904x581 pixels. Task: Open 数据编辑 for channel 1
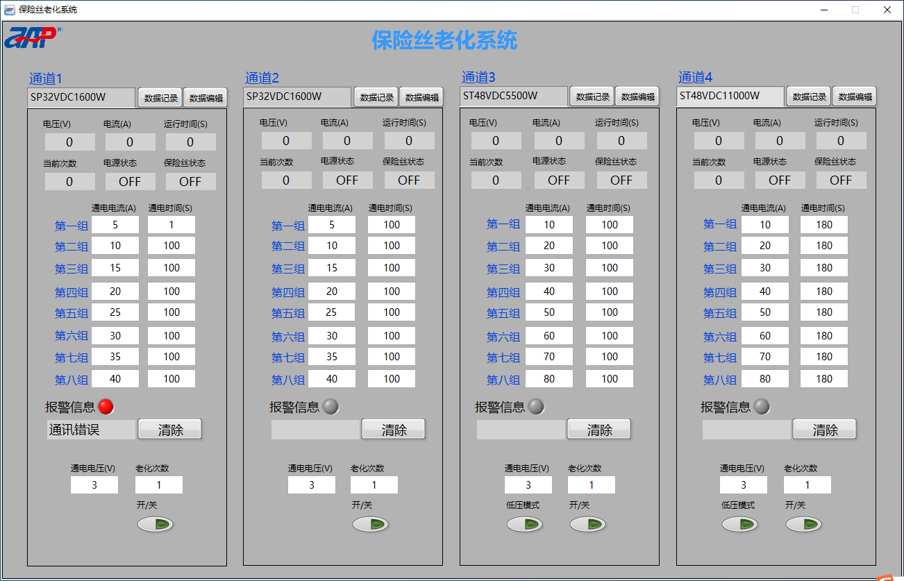(206, 98)
